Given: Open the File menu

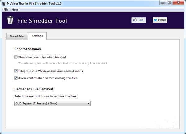Looking at the screenshot, I should pos(6,10).
